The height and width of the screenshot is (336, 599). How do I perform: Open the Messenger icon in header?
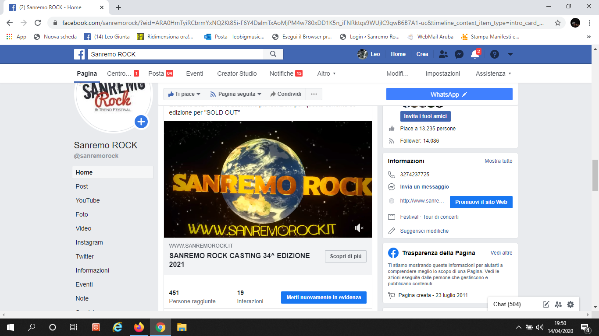click(459, 54)
